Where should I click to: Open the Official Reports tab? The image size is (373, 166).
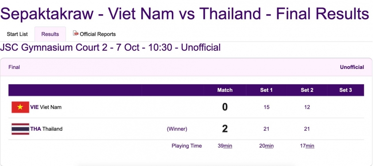94,34
